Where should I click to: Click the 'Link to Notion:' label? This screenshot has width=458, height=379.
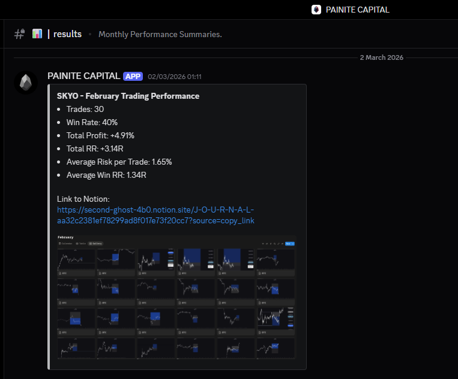(83, 199)
